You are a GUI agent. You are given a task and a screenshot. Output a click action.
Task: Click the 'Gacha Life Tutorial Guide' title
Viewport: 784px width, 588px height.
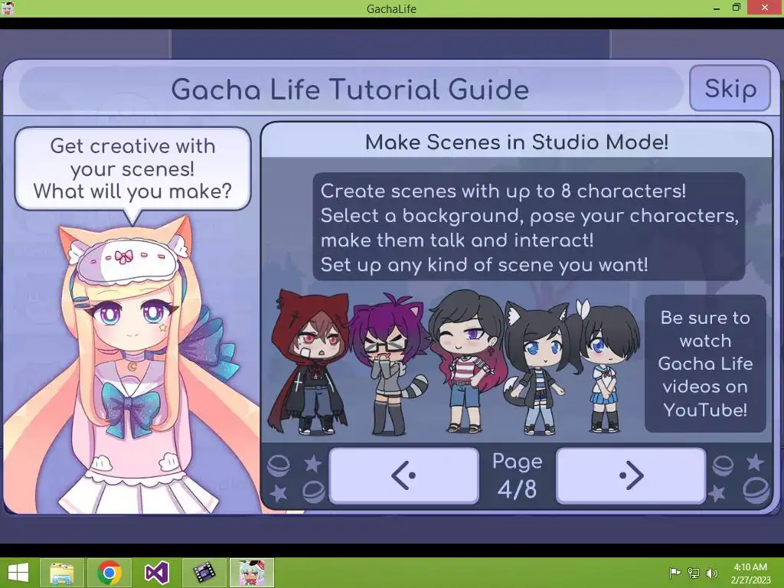[x=350, y=90]
